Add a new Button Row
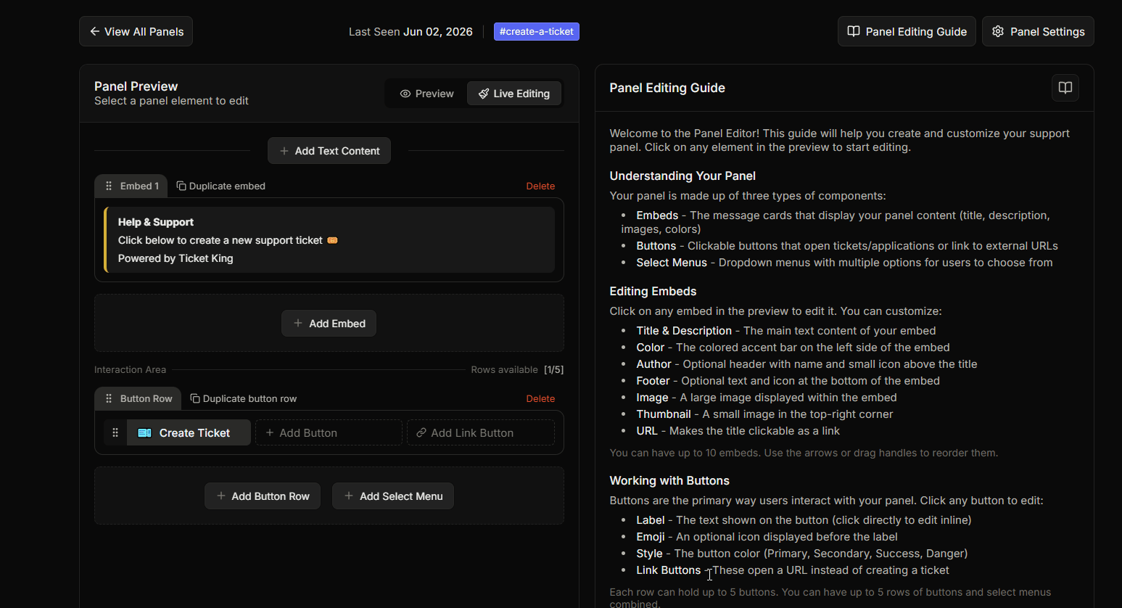Image resolution: width=1122 pixels, height=608 pixels. pos(263,496)
